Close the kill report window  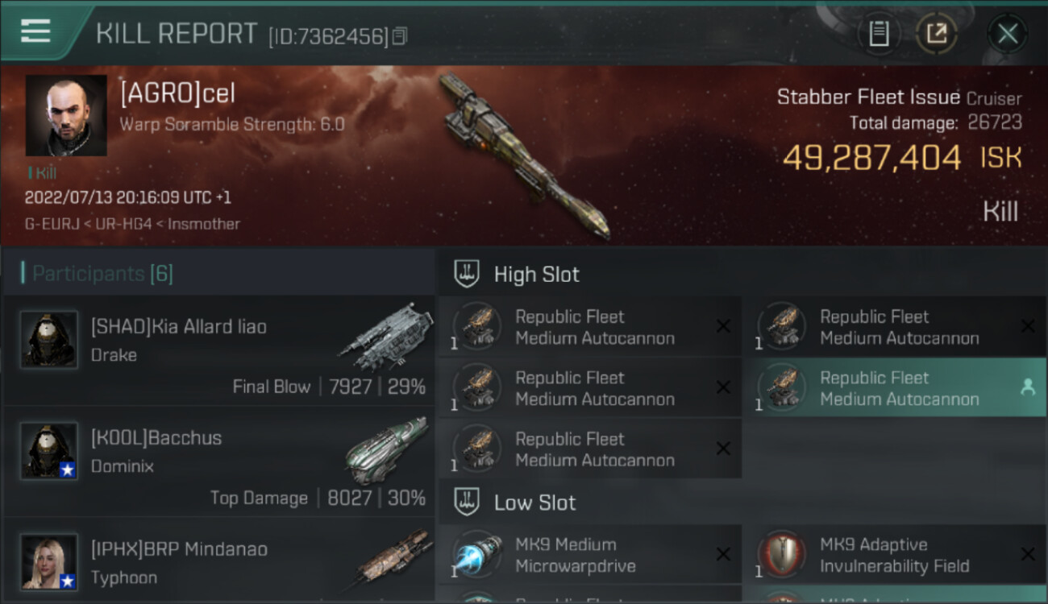point(1007,34)
